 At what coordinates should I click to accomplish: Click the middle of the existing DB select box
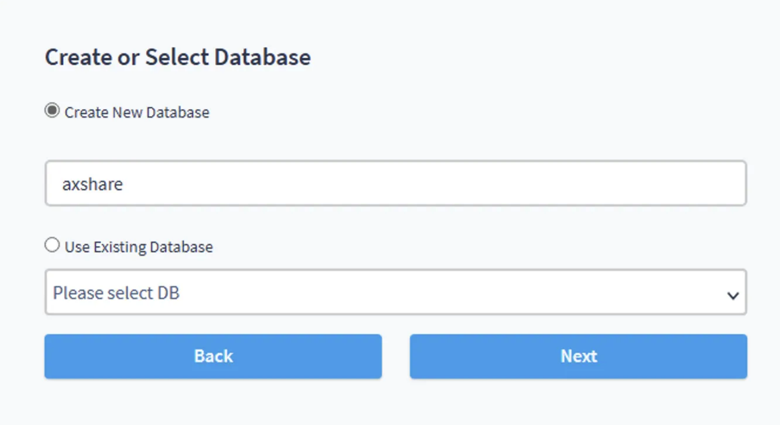395,292
